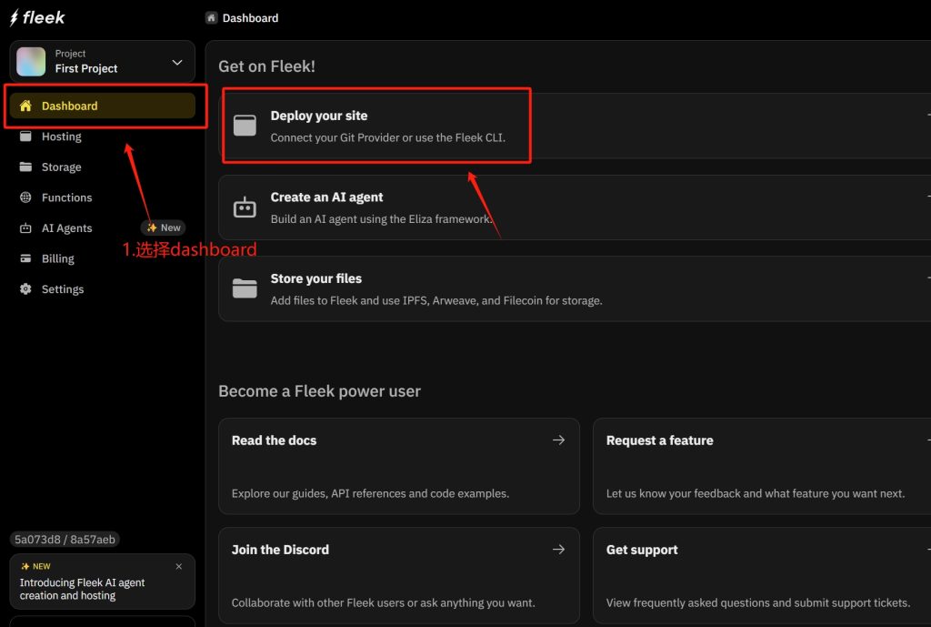931x627 pixels.
Task: Click 'Connect your Git Provider' description text
Action: [x=387, y=137]
